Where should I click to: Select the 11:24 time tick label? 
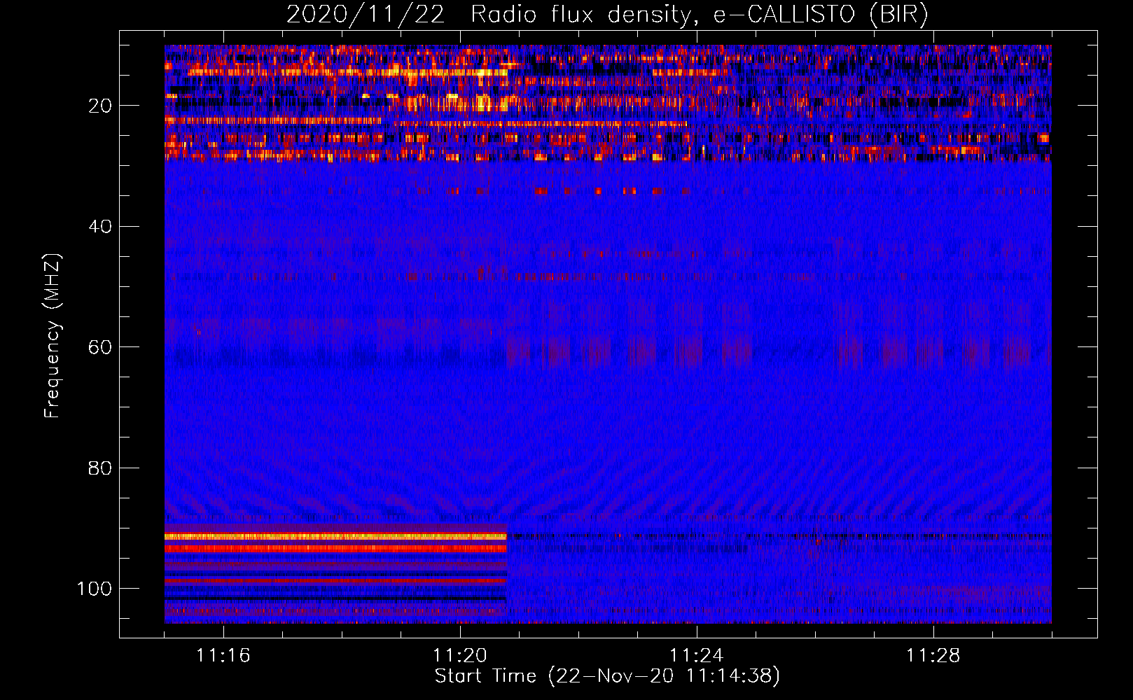(697, 656)
